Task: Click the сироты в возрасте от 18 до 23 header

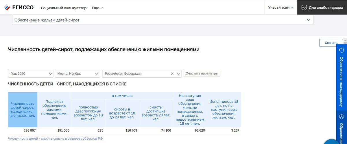Action: tap(122, 113)
